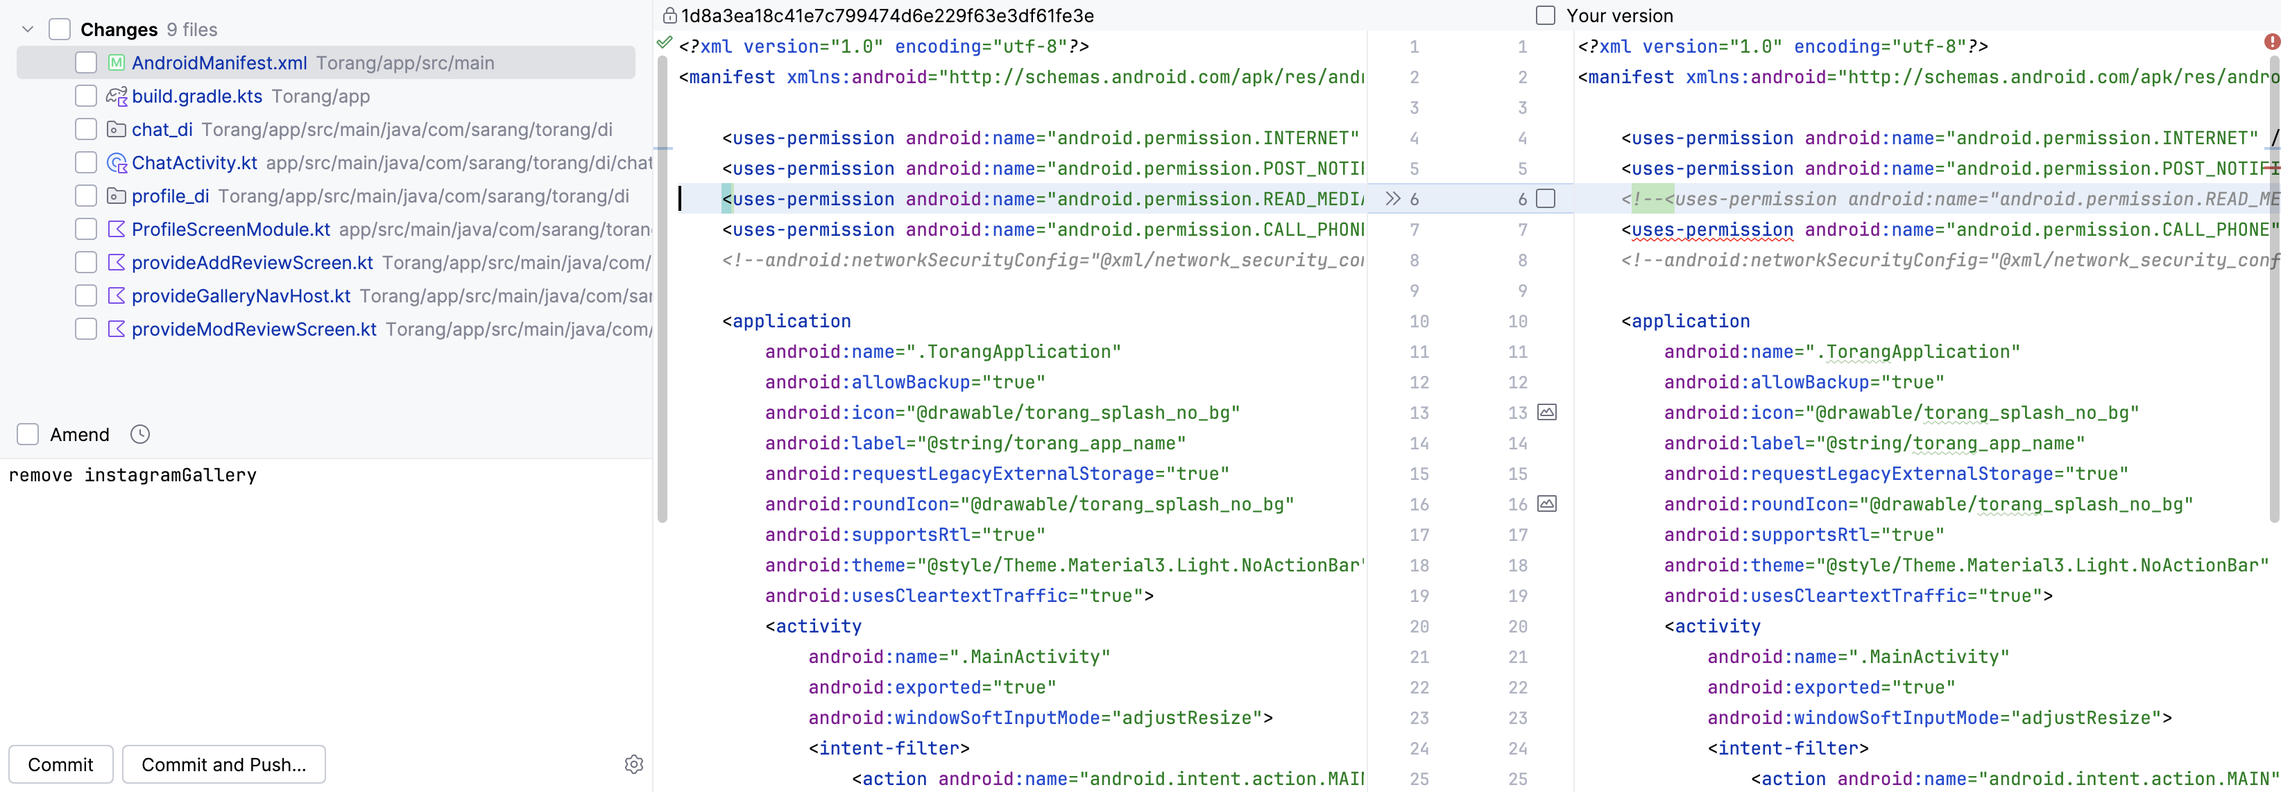Open commit options gear icon
The width and height of the screenshot is (2281, 792).
(634, 764)
